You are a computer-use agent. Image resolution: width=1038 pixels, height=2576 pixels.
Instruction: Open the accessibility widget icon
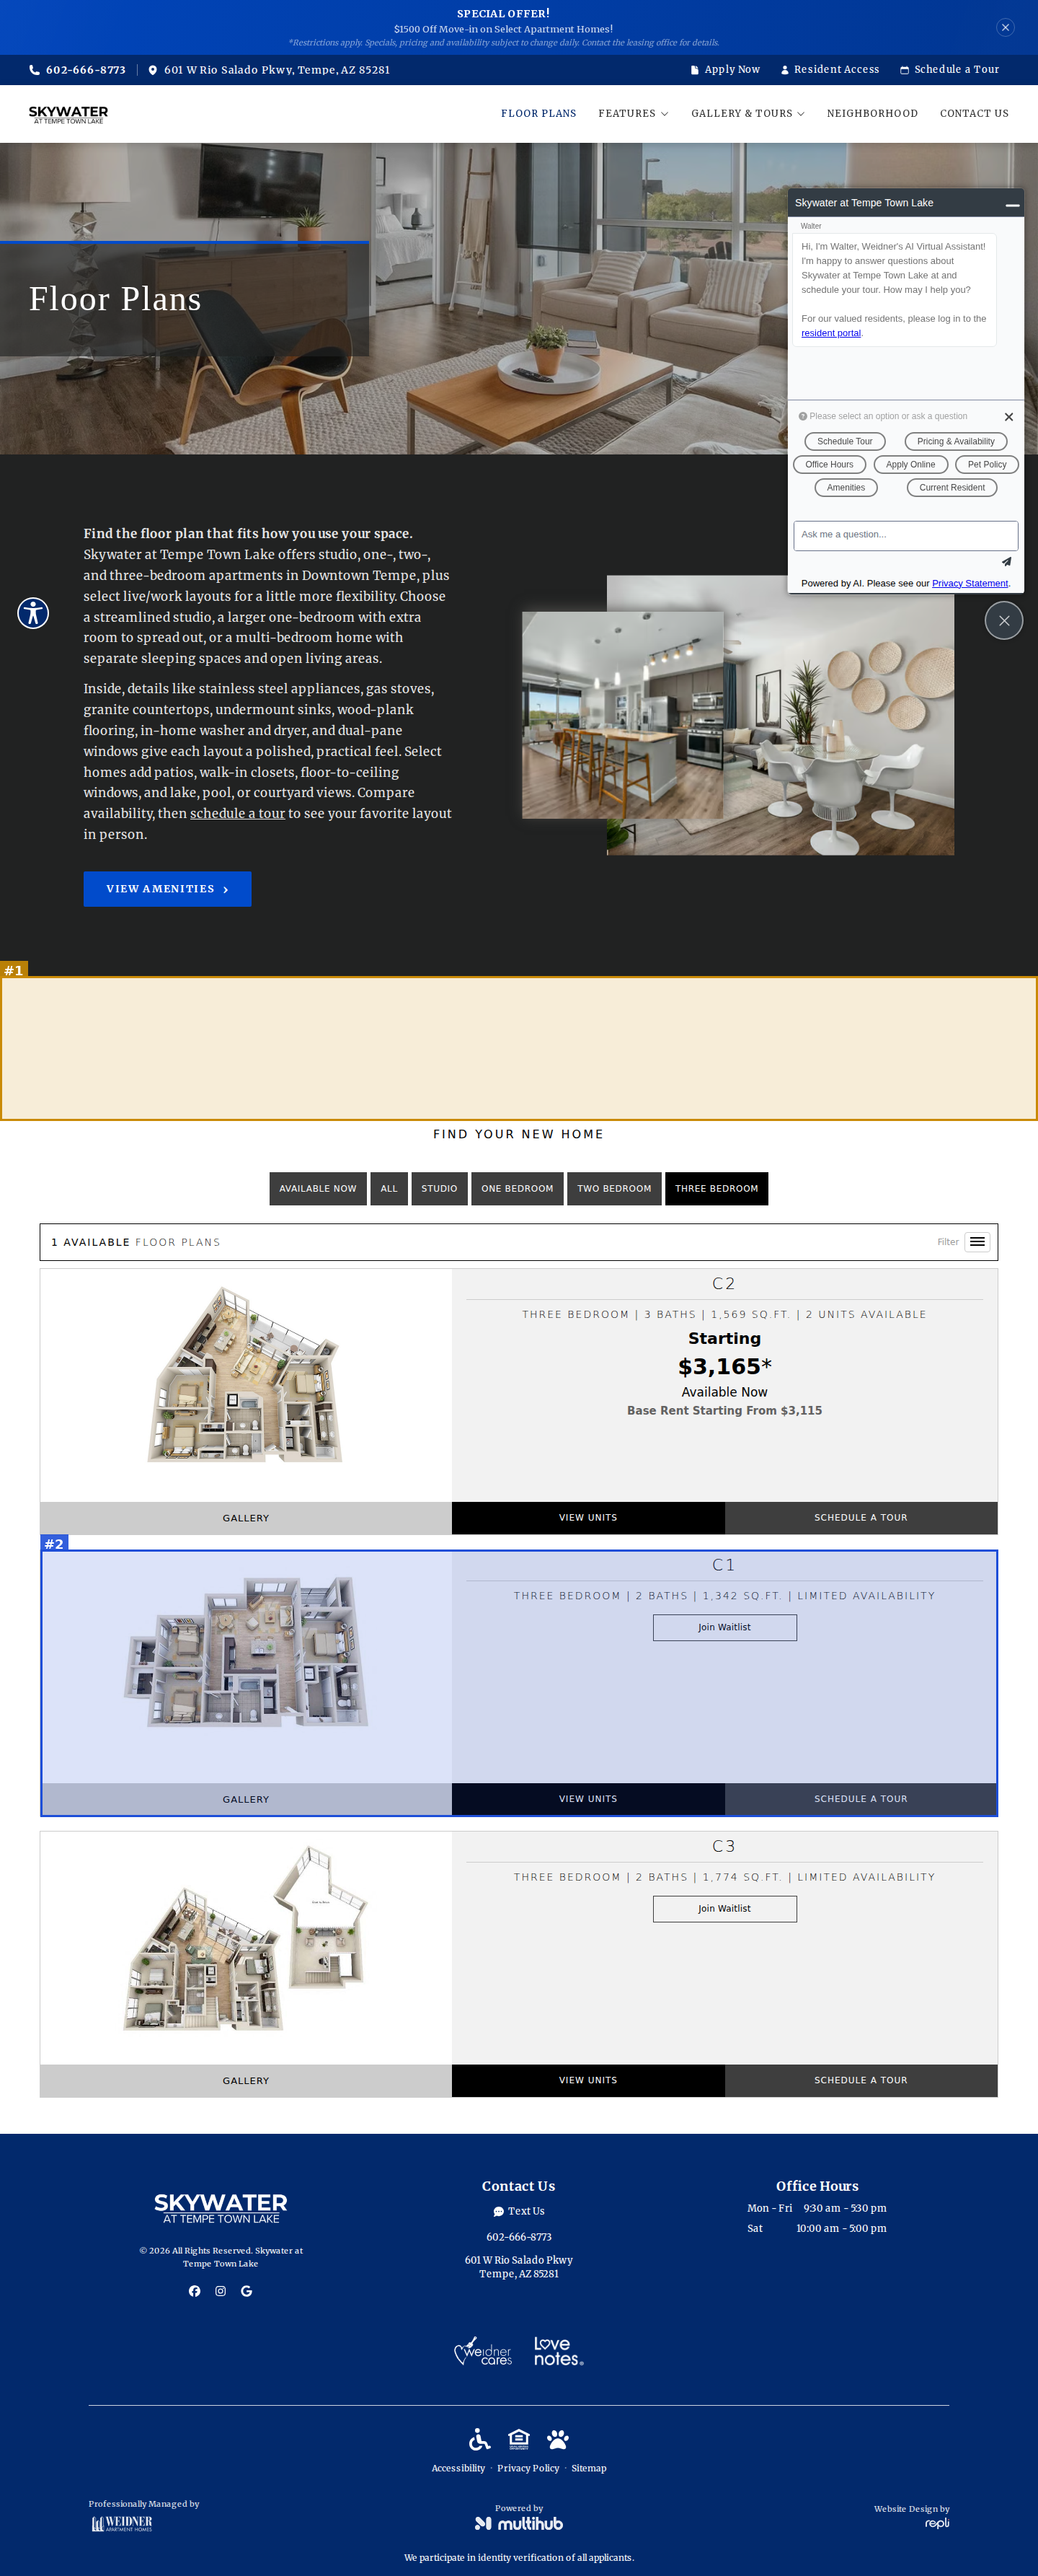click(x=33, y=612)
